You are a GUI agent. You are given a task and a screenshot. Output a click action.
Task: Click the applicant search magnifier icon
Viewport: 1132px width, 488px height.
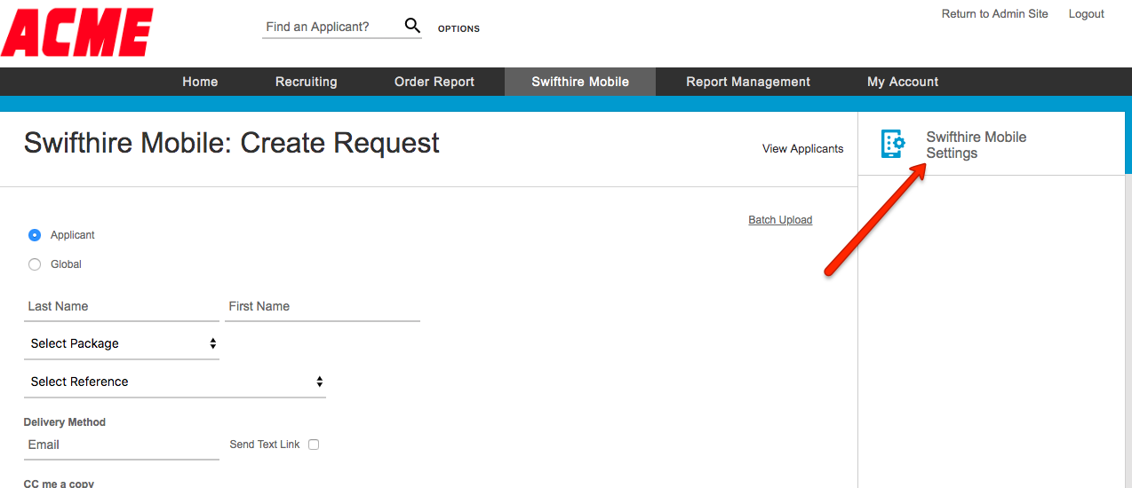coord(412,26)
